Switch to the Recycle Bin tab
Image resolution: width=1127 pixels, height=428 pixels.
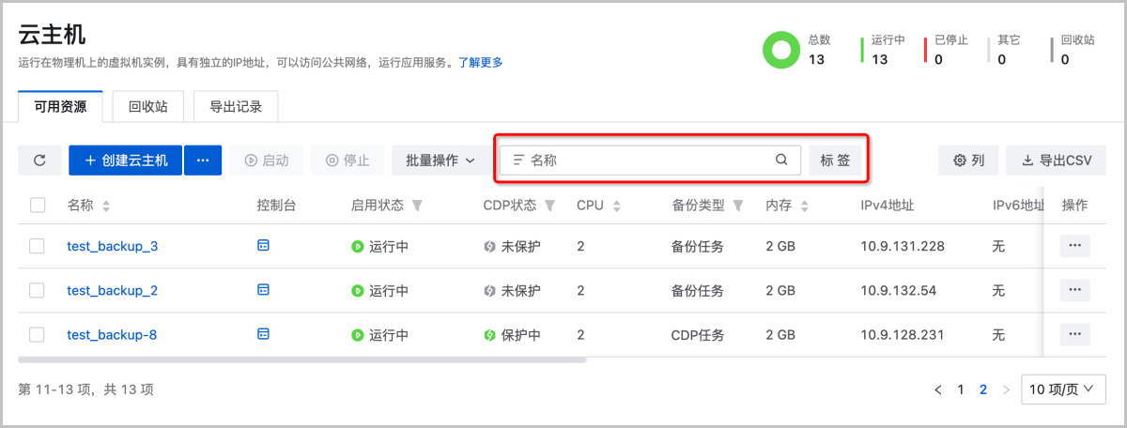[148, 107]
